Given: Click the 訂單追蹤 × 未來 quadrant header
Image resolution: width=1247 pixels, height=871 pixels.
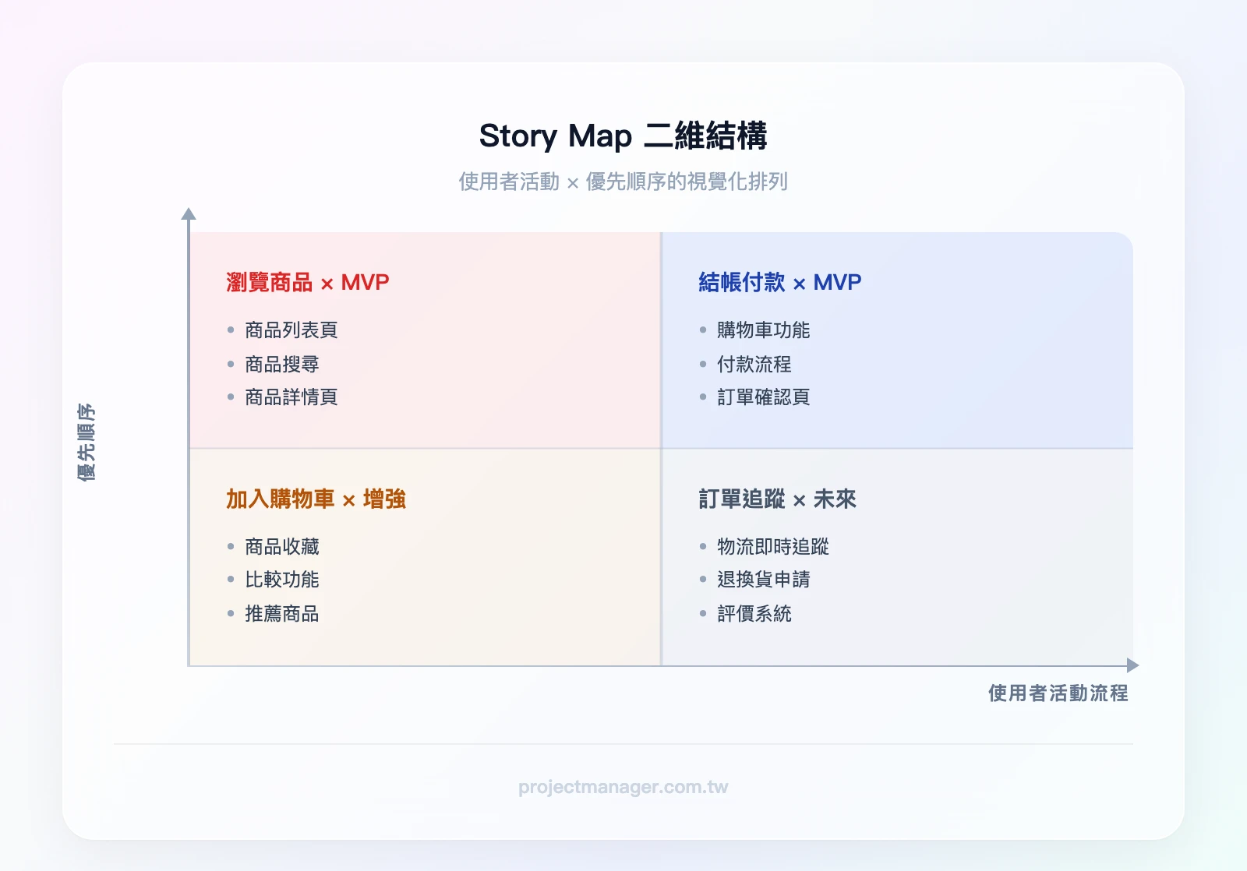Looking at the screenshot, I should pyautogui.click(x=778, y=499).
